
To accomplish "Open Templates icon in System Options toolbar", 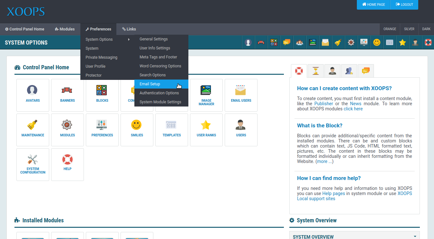I will [x=390, y=42].
